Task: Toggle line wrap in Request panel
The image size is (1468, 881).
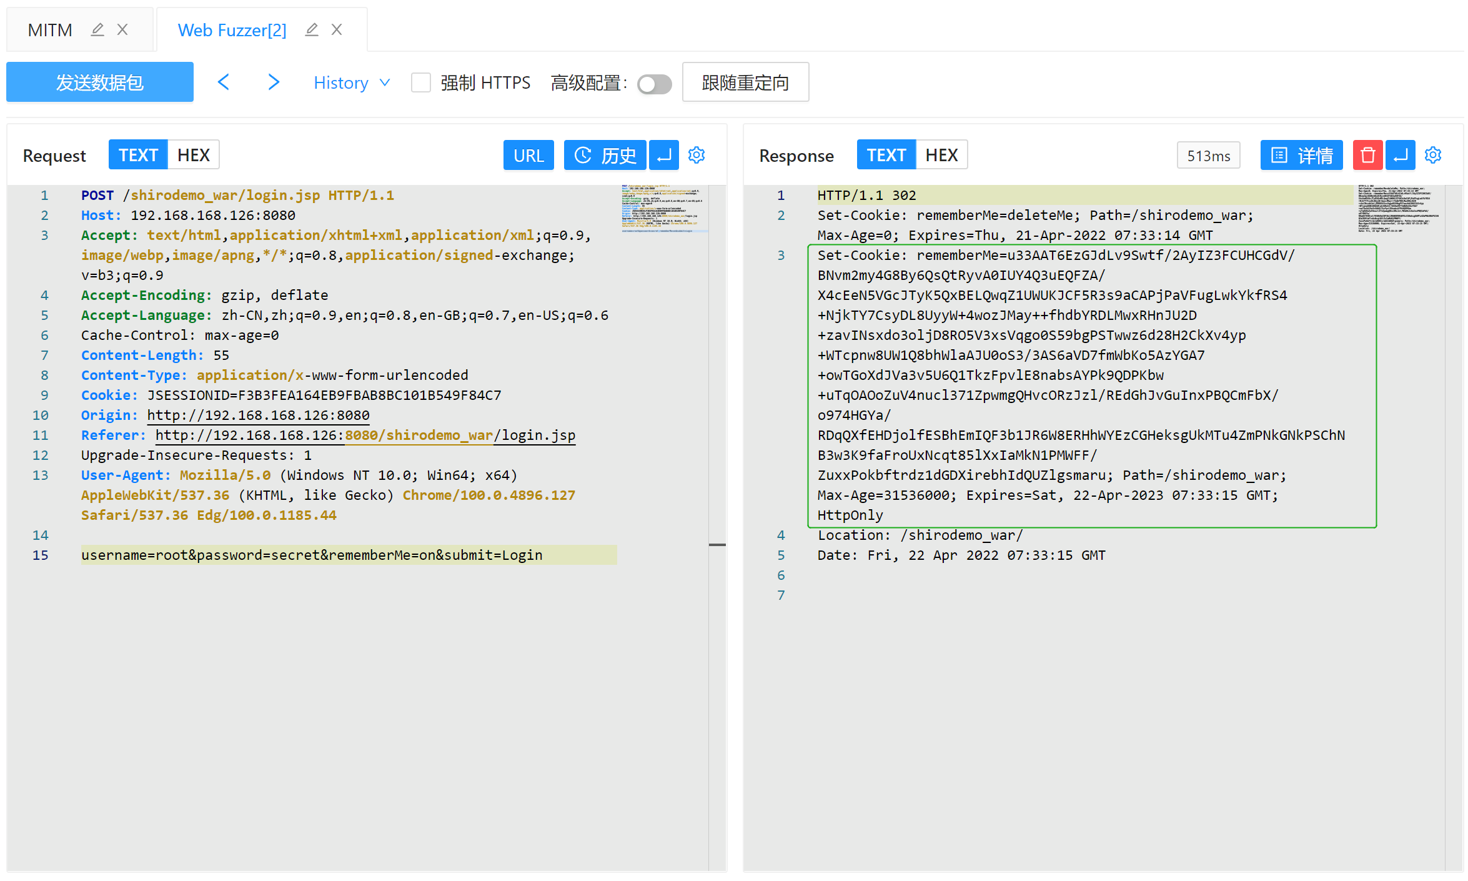Action: point(664,155)
